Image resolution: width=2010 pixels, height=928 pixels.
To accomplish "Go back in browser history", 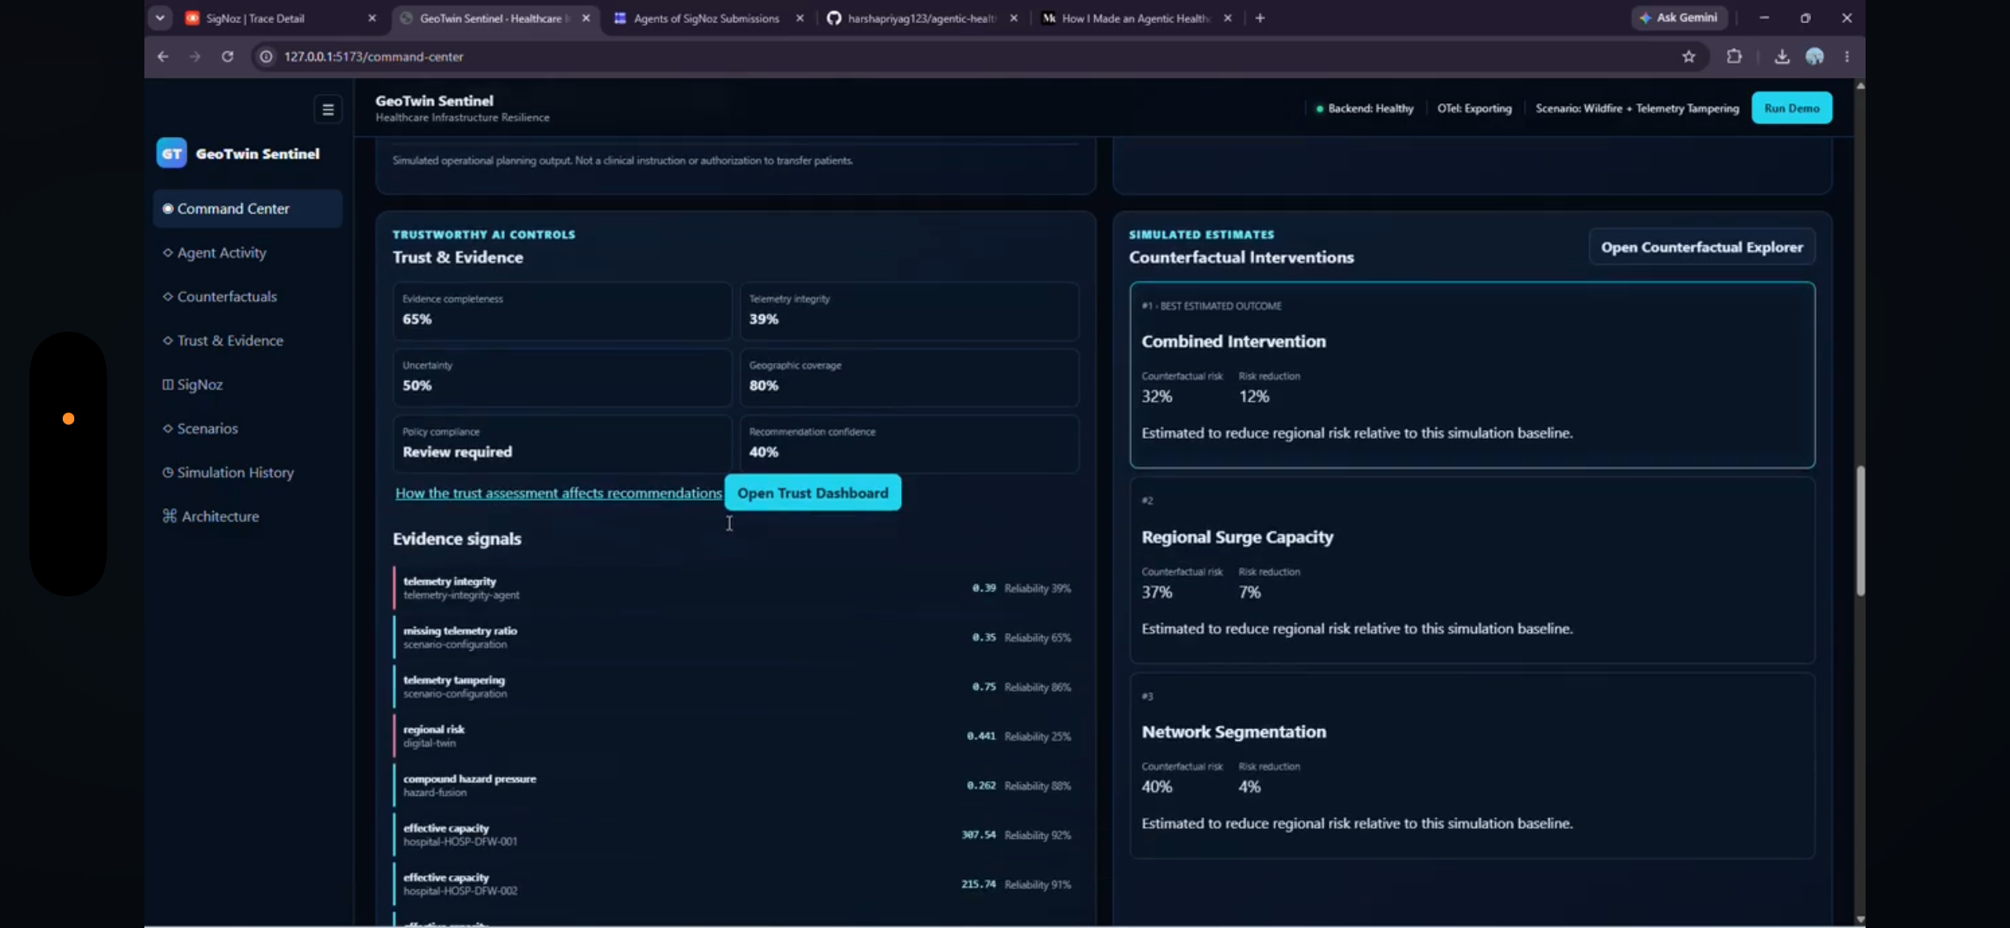I will 163,56.
